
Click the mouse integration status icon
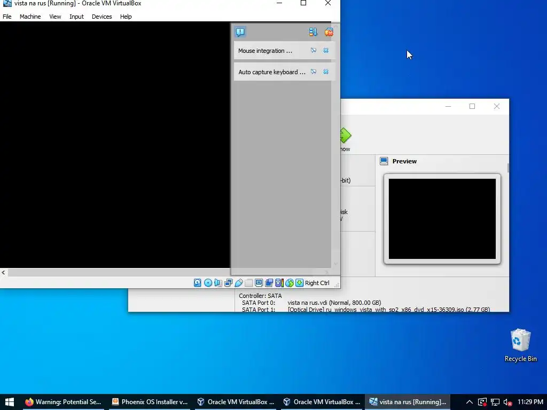coord(290,283)
